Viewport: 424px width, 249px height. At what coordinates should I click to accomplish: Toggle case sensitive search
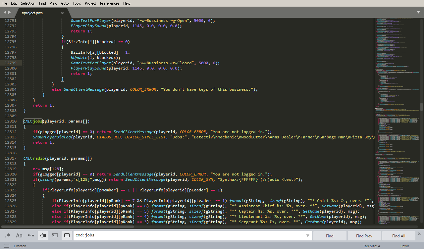tap(19, 235)
